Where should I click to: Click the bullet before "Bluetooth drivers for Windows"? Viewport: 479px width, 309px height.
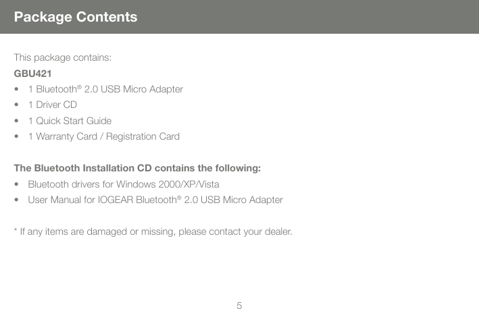(16, 185)
